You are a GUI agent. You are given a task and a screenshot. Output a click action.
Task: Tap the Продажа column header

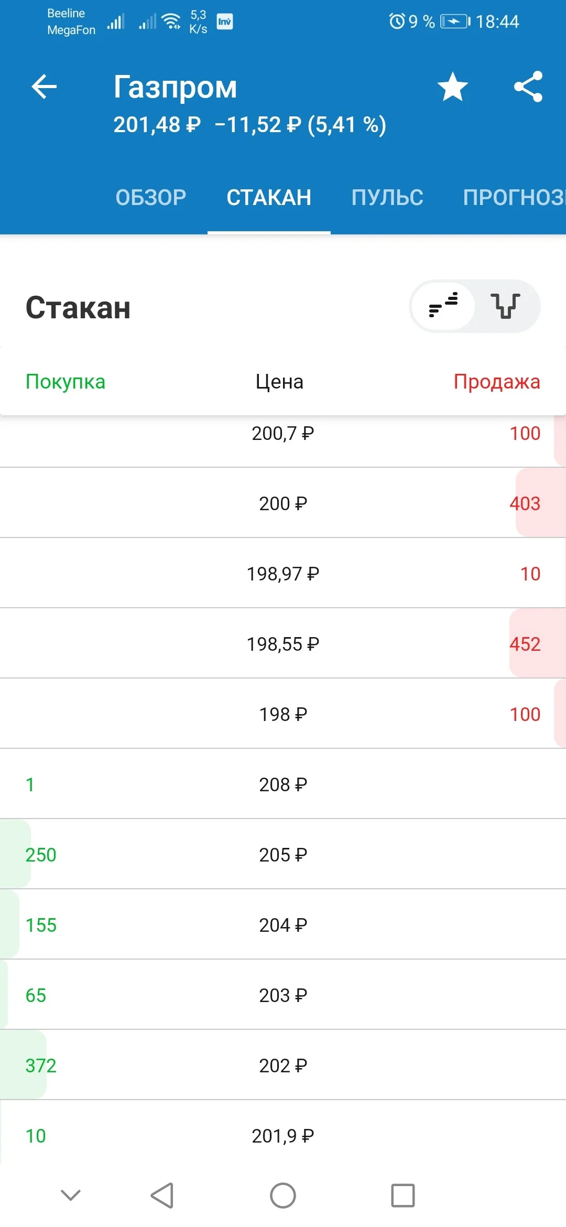point(497,382)
